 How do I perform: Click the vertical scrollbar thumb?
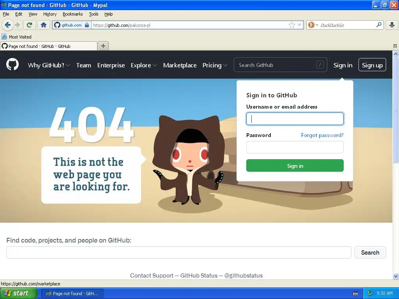(395, 110)
